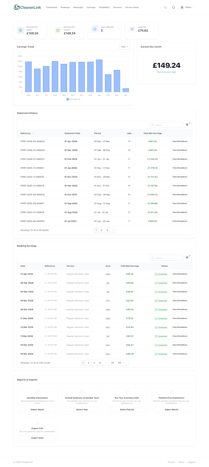The width and height of the screenshot is (209, 467).
Task: Click Completed status badge for 20 Mar 2026
Action: pos(161,292)
